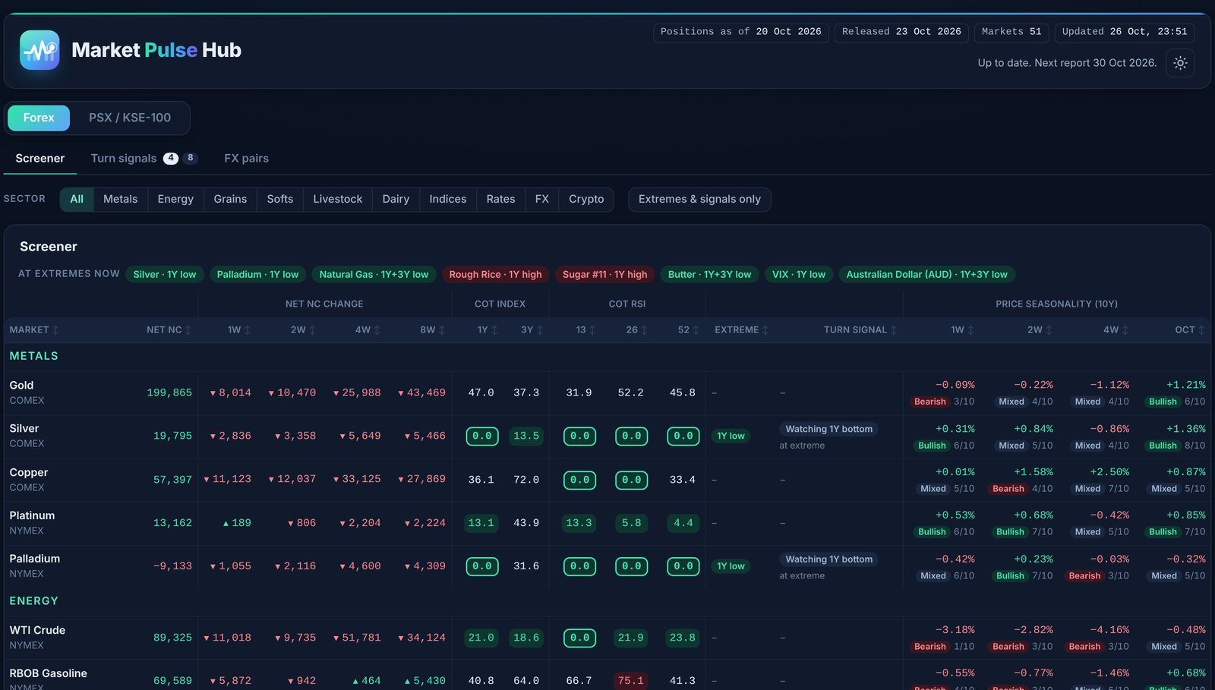
Task: Select the All sector filter
Action: tap(77, 200)
